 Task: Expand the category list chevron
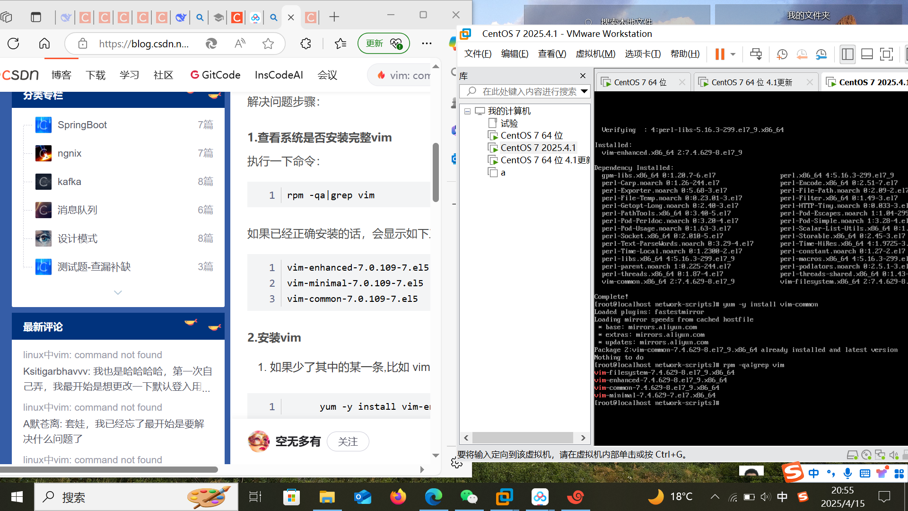click(118, 292)
